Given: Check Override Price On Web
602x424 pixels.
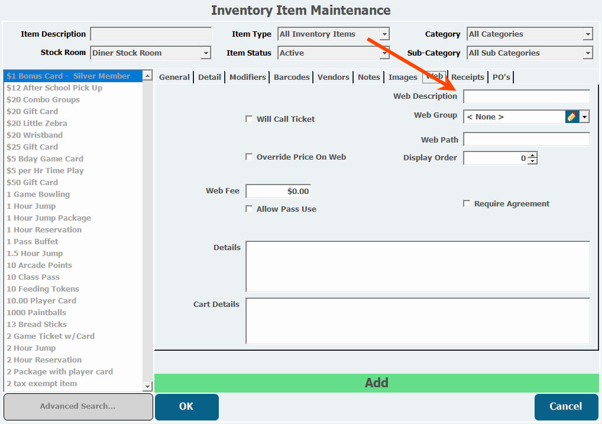Looking at the screenshot, I should [x=249, y=157].
